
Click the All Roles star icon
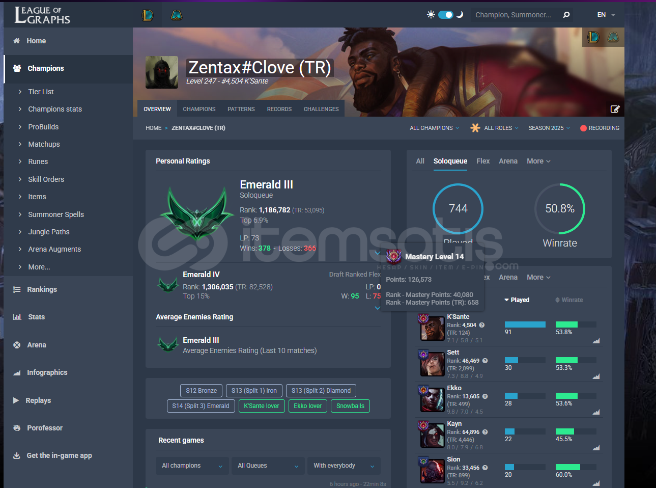(x=475, y=128)
